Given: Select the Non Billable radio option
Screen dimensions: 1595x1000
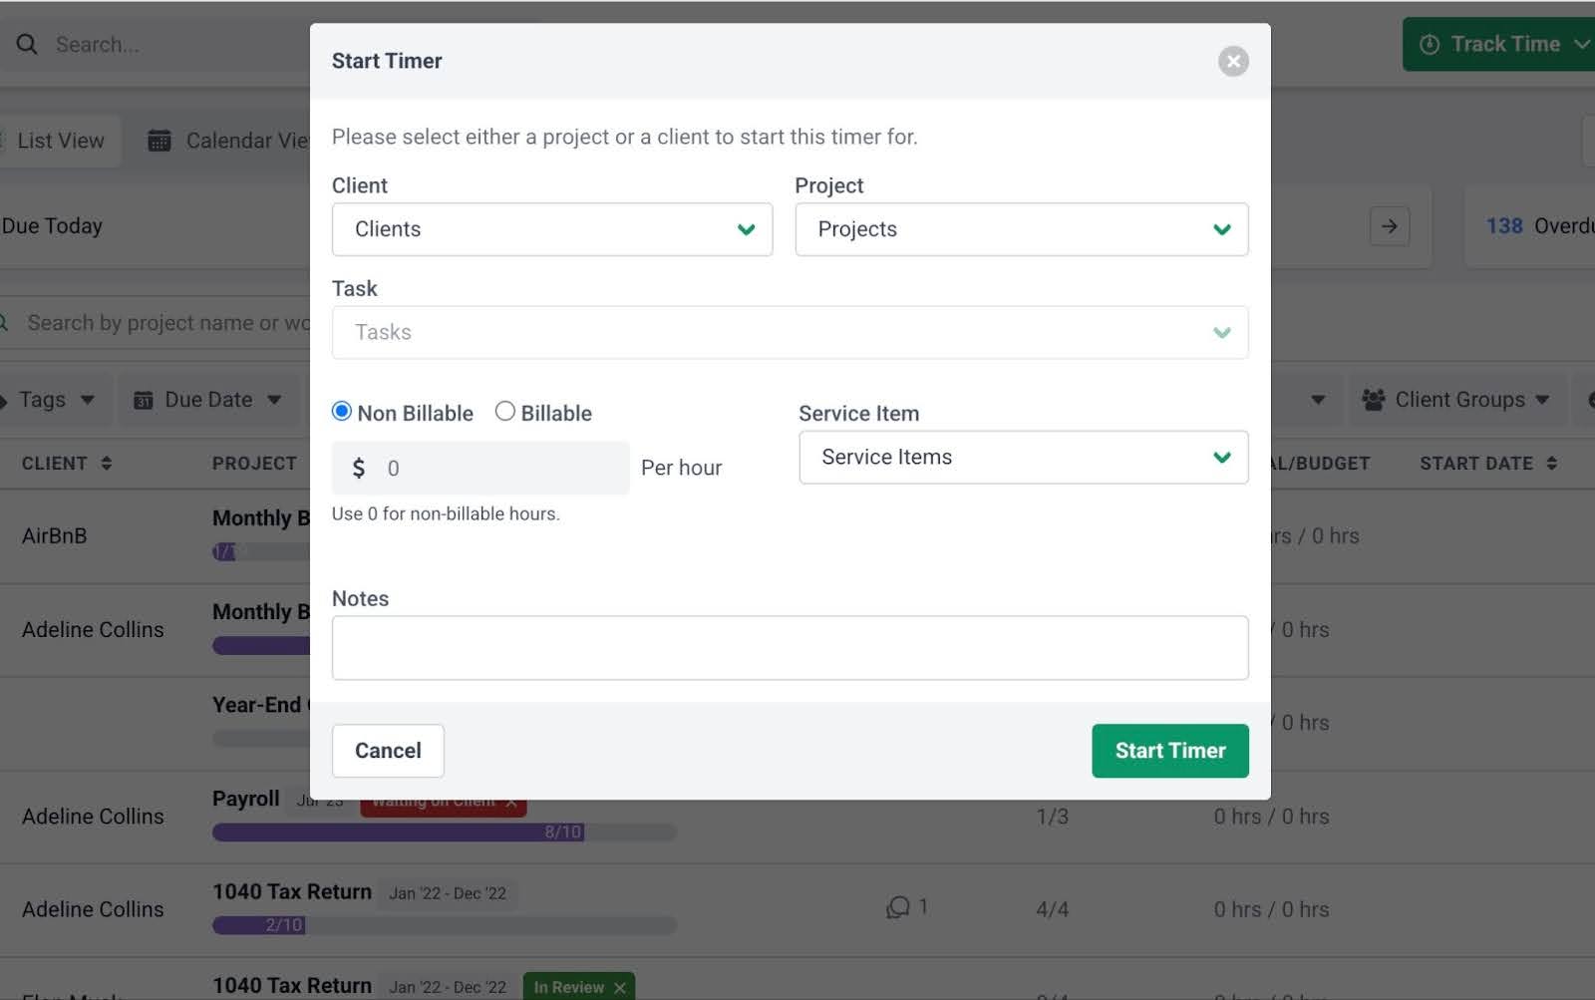Looking at the screenshot, I should coord(342,412).
